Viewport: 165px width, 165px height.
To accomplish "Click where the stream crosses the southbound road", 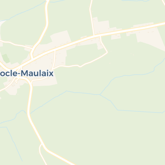I will pyautogui.click(x=28, y=113).
